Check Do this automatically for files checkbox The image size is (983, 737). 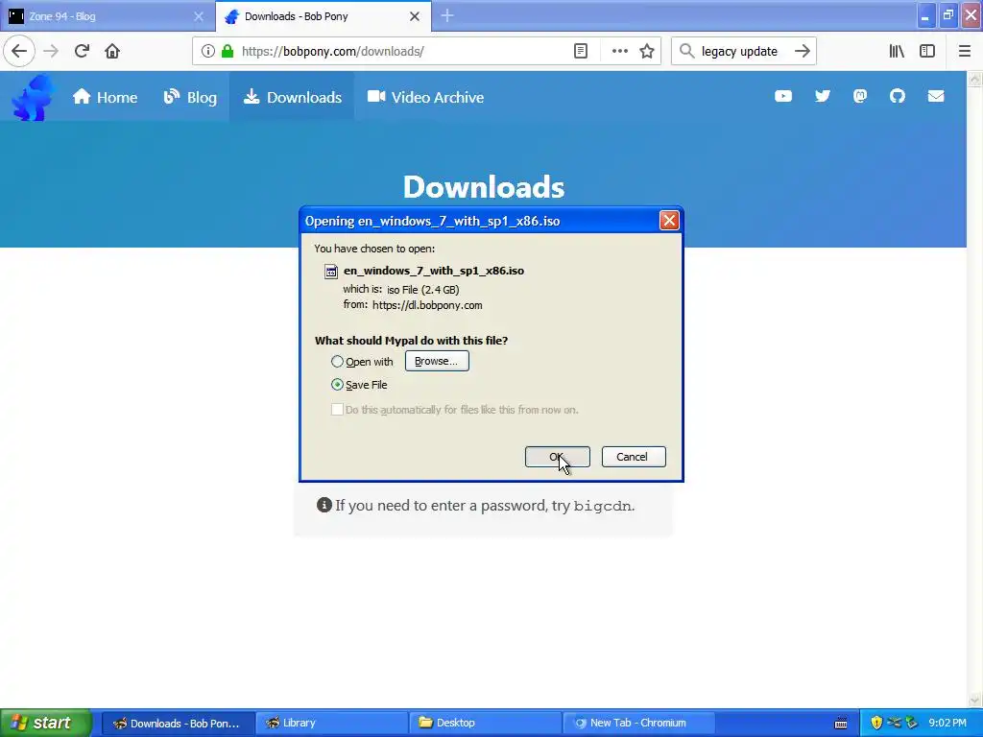pos(337,409)
